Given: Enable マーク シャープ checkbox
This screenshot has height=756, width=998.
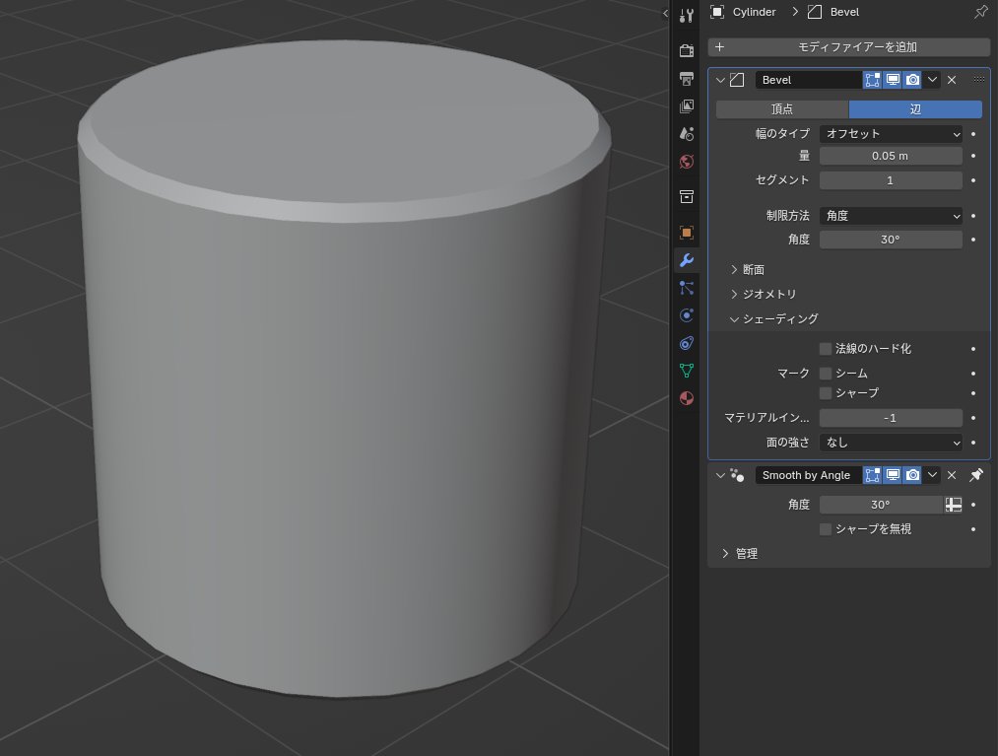Looking at the screenshot, I should pos(826,393).
